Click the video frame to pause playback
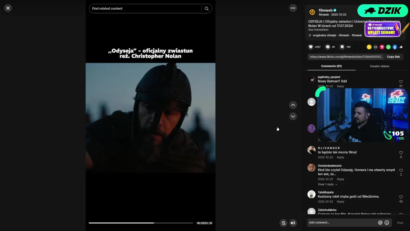This screenshot has height=231, width=410. 151,118
